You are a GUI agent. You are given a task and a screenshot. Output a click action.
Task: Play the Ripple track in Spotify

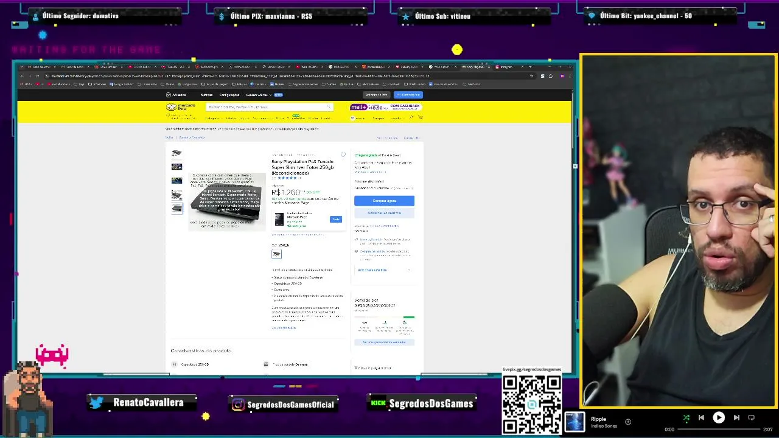(x=719, y=418)
